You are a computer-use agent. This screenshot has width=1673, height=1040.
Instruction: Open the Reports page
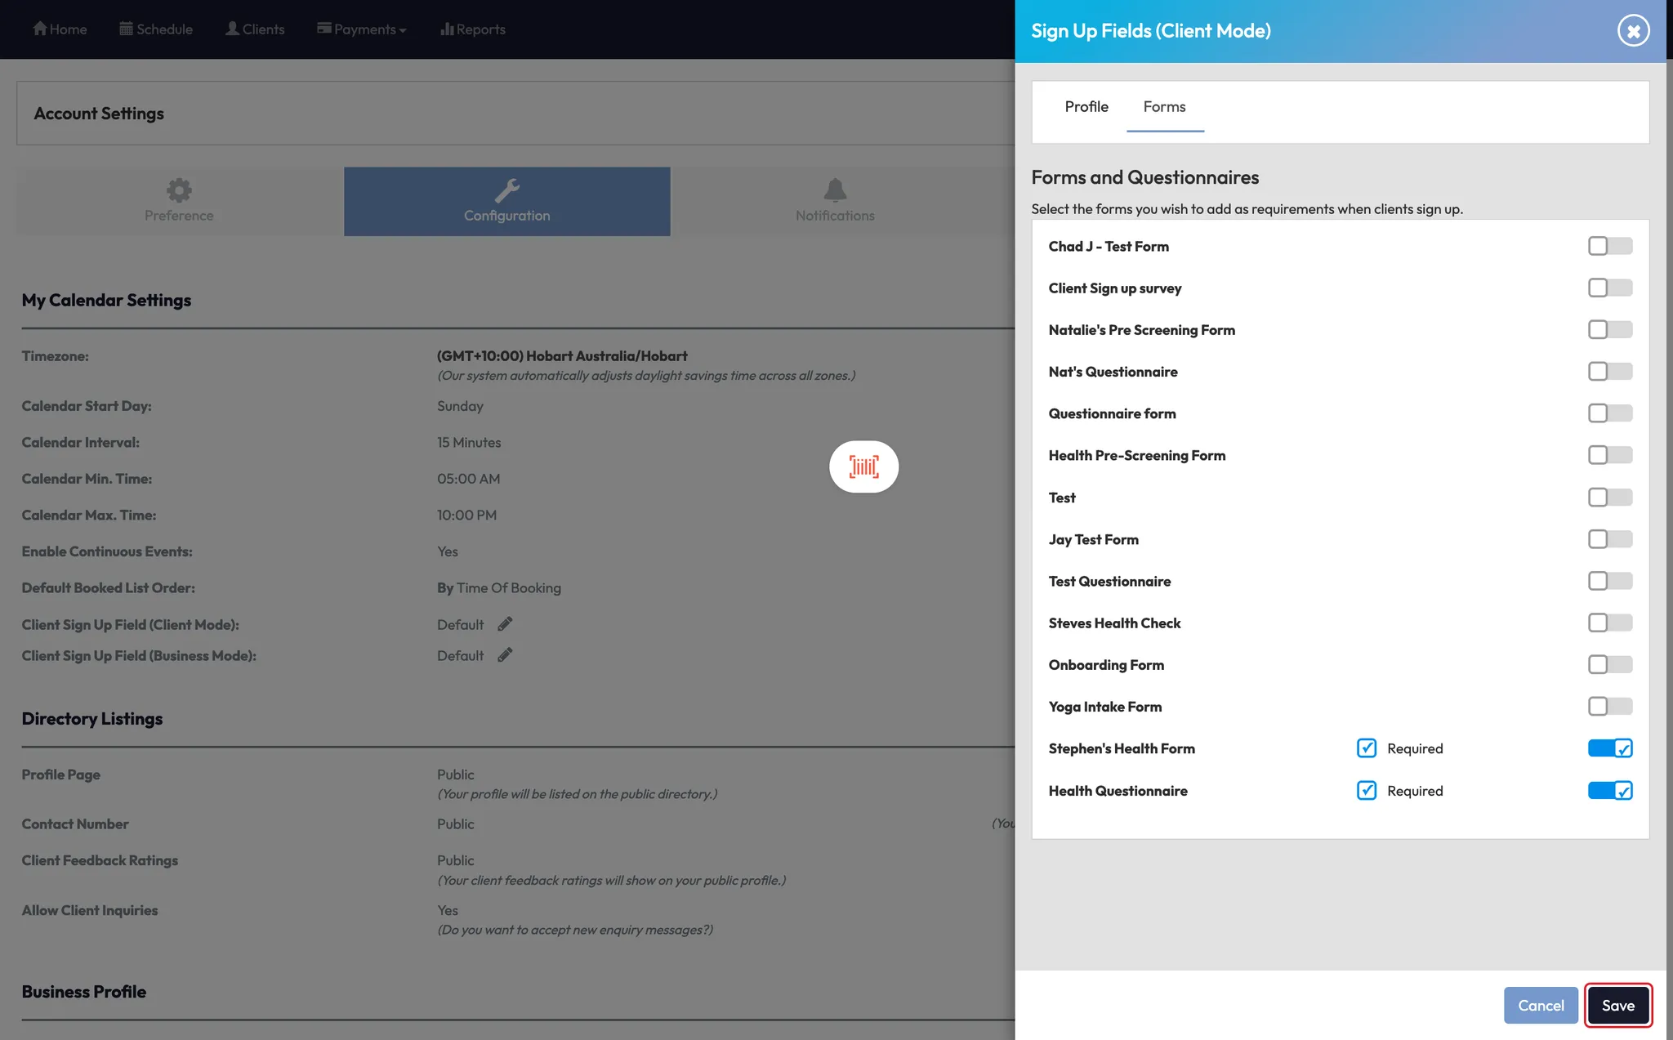[x=473, y=29]
